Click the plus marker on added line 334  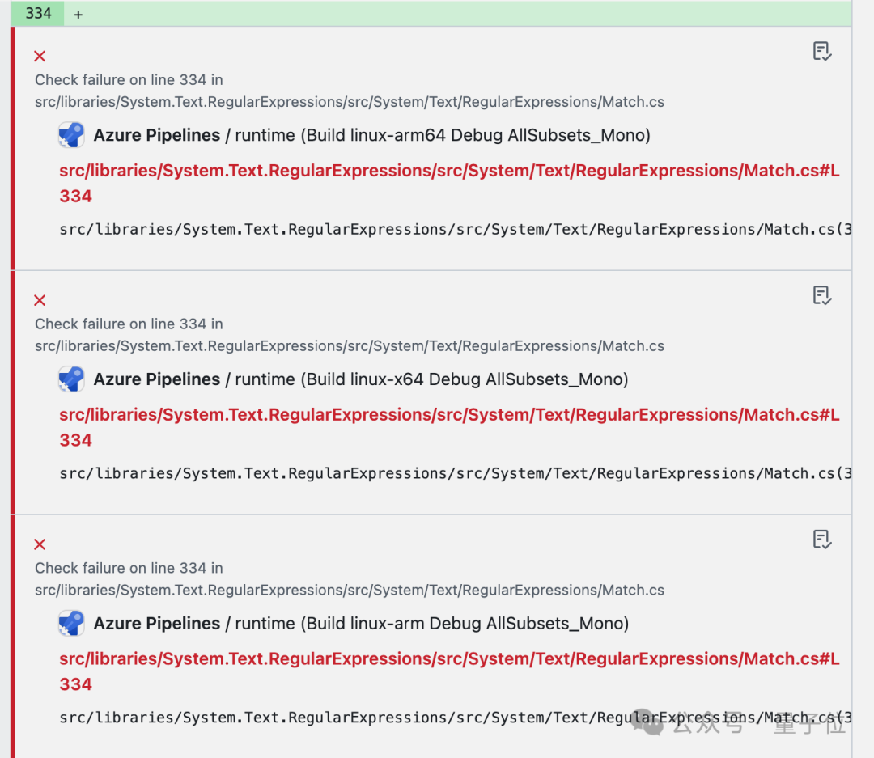[x=78, y=15]
